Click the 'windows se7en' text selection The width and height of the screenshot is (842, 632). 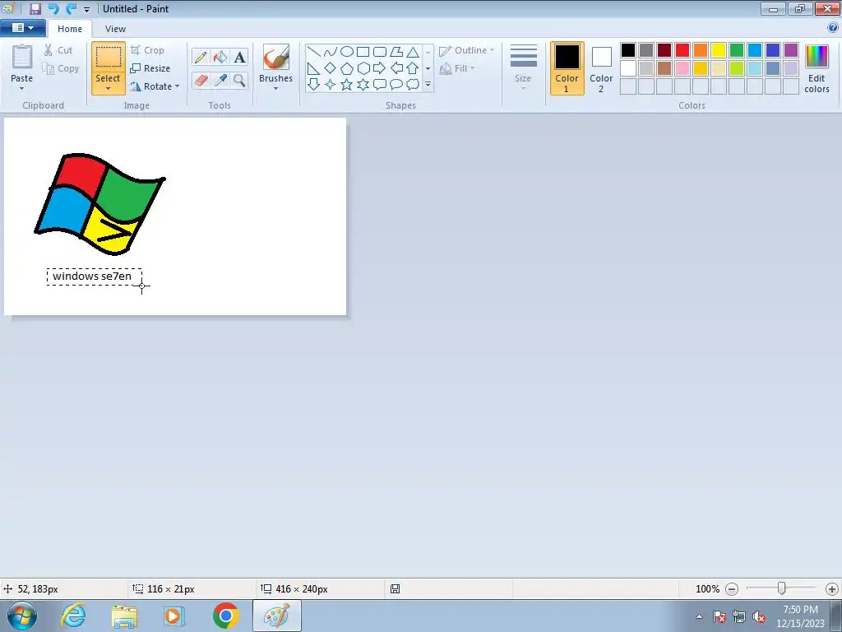[94, 276]
